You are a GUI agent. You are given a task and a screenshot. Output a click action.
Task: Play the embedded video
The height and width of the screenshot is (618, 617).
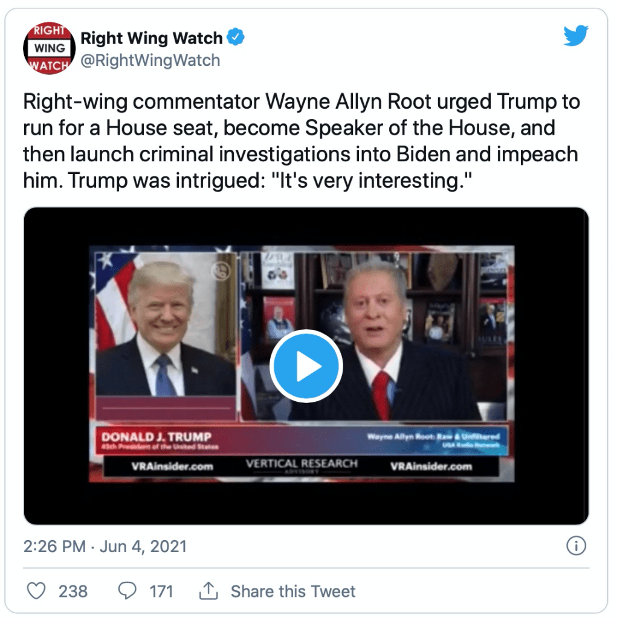pos(306,366)
